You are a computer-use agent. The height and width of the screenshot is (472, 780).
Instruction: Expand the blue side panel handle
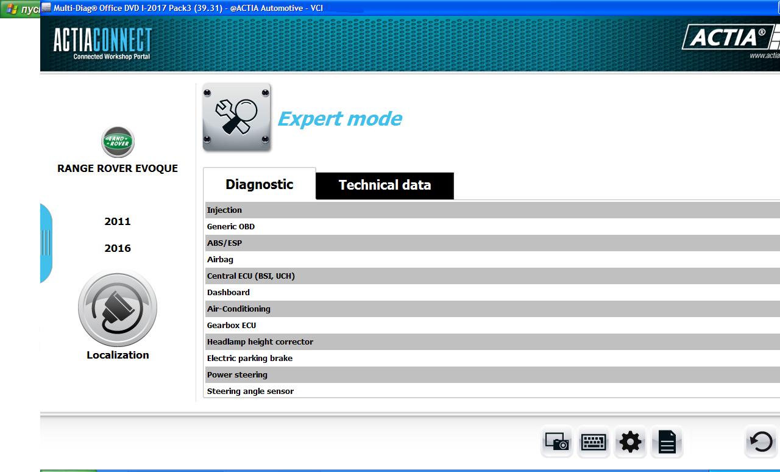pyautogui.click(x=46, y=243)
